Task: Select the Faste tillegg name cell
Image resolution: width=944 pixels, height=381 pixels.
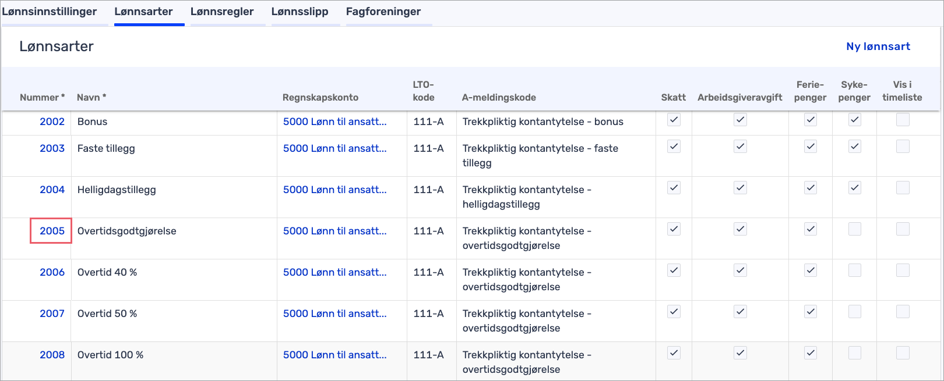Action: 174,155
